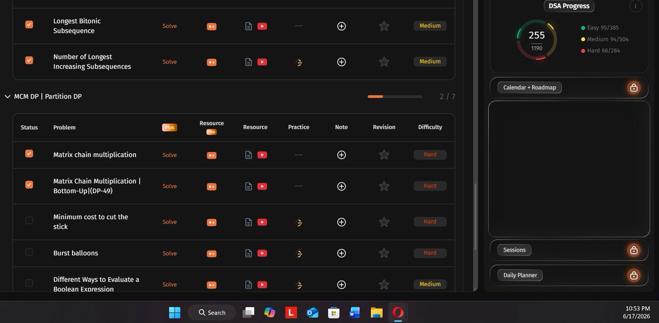Open Outlook from the taskbar
Image resolution: width=659 pixels, height=323 pixels.
312,313
